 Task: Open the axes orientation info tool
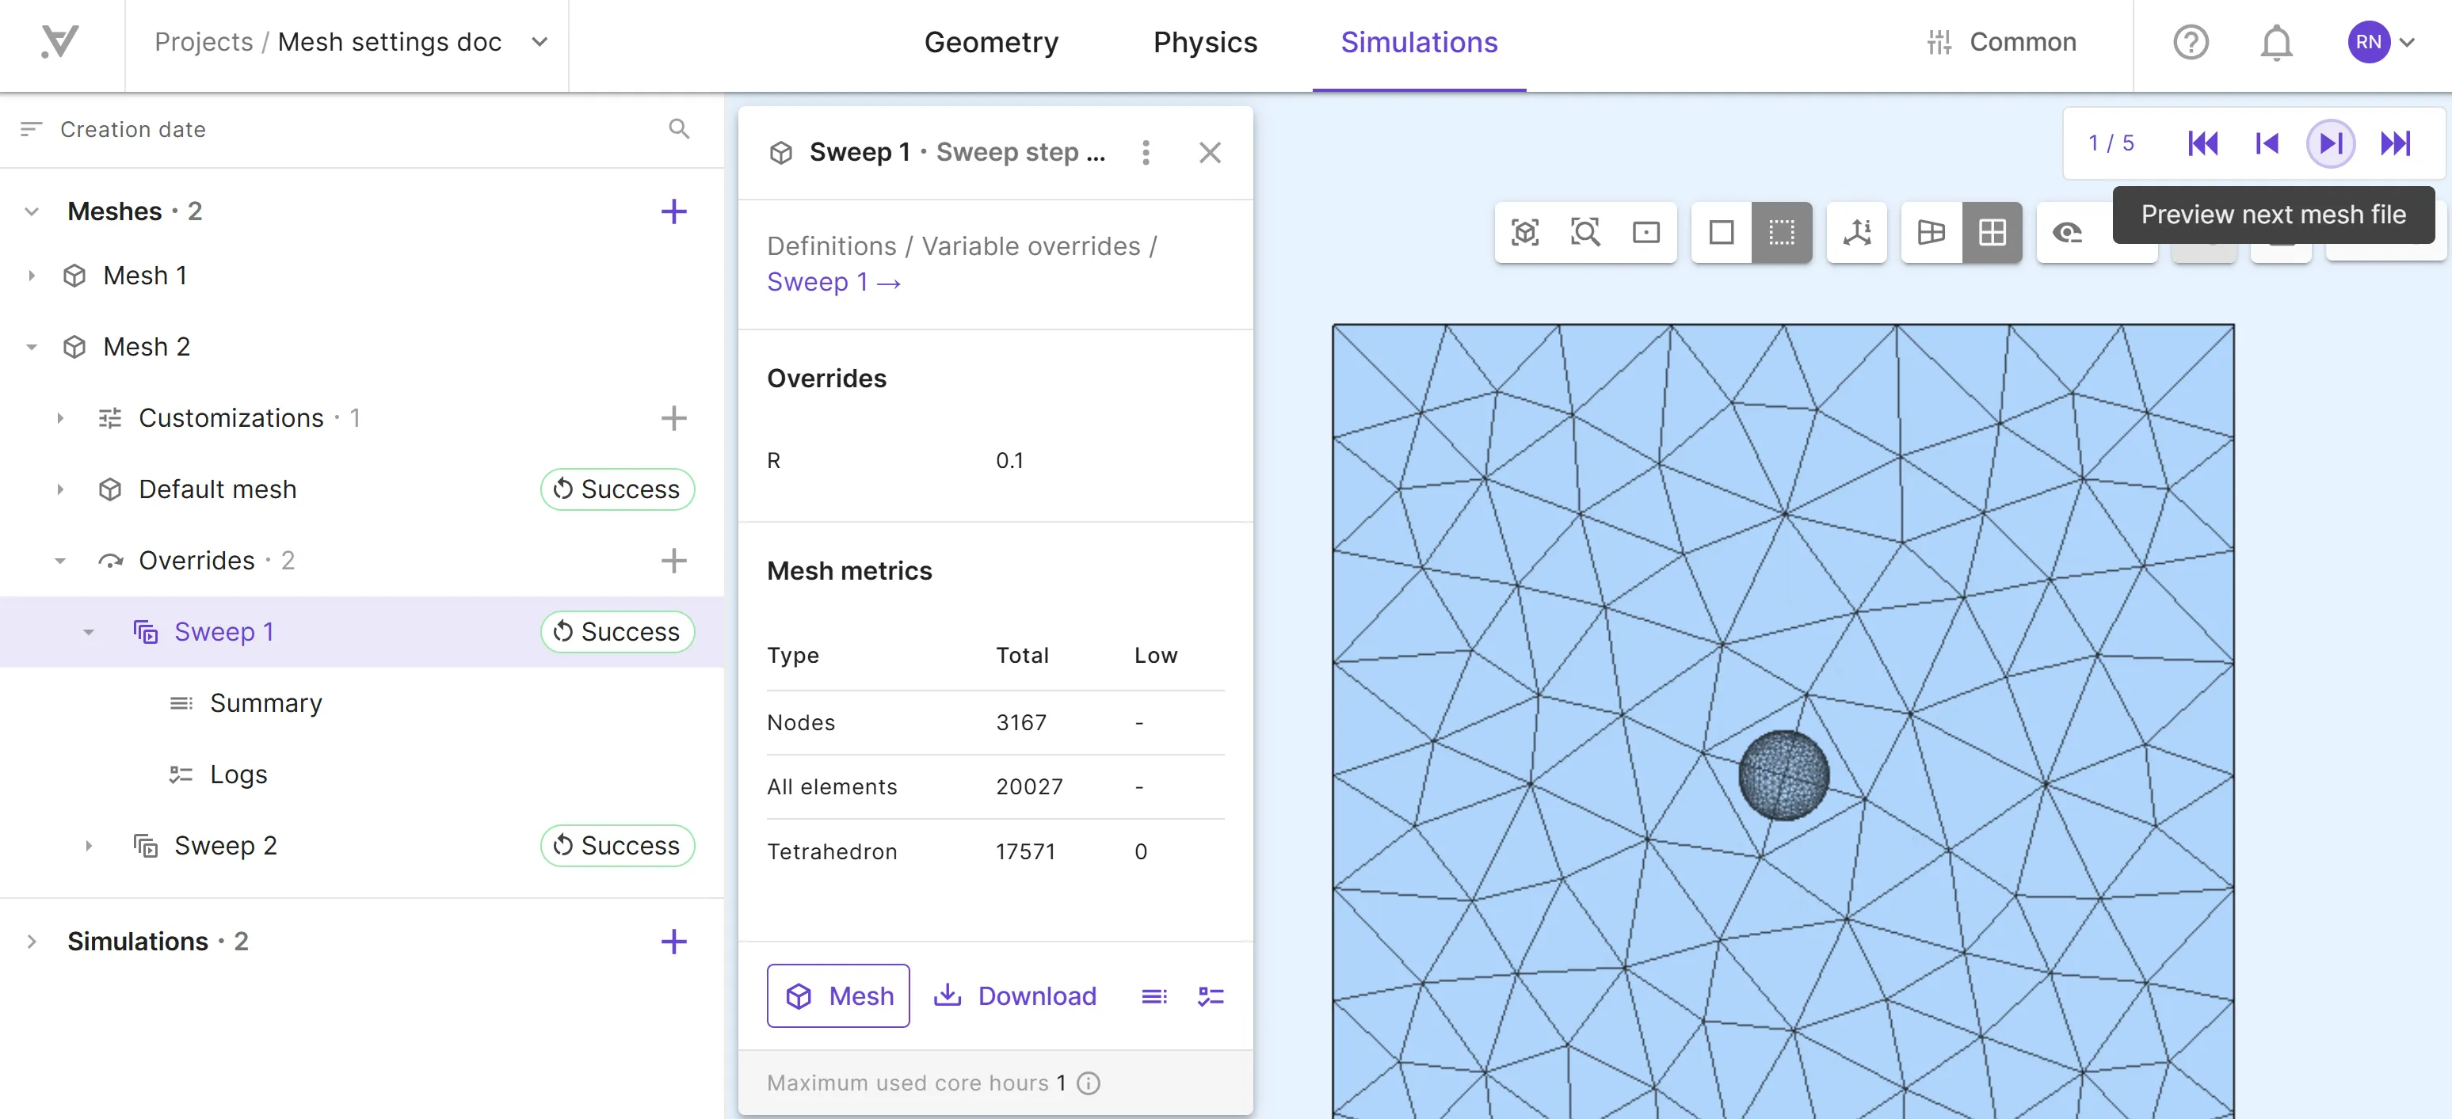click(1856, 232)
